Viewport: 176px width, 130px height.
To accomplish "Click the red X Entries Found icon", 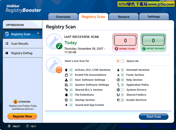I will click(x=116, y=49).
